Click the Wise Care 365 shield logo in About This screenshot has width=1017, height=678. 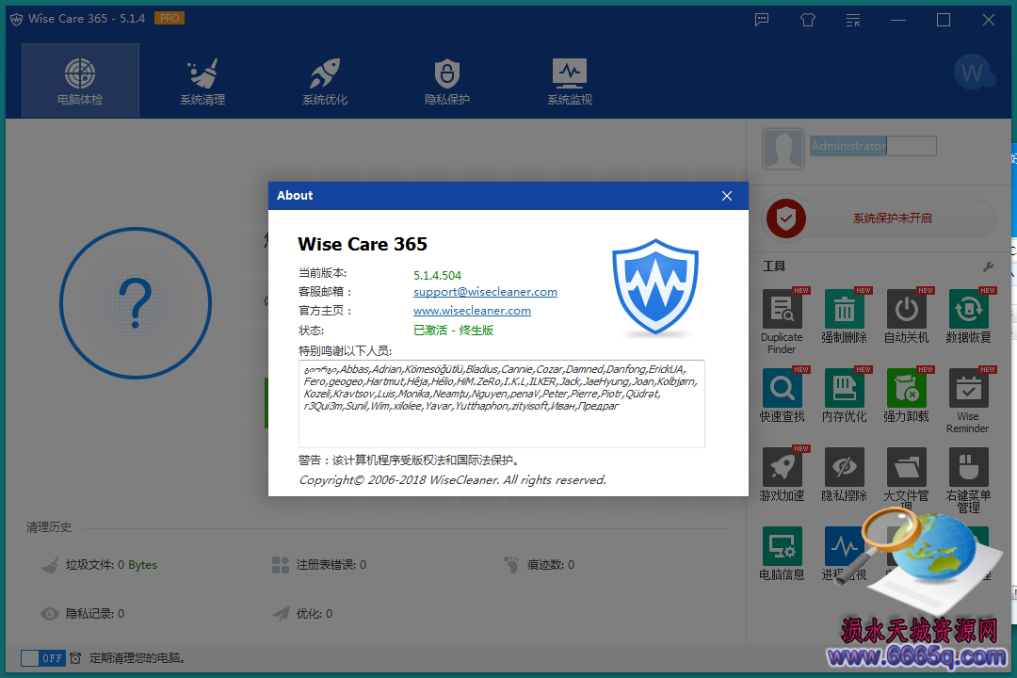click(x=655, y=287)
